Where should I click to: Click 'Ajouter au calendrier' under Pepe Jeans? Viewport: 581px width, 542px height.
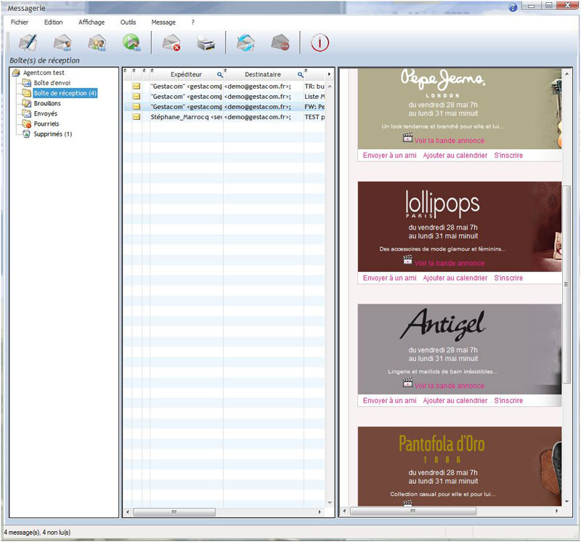pyautogui.click(x=455, y=155)
